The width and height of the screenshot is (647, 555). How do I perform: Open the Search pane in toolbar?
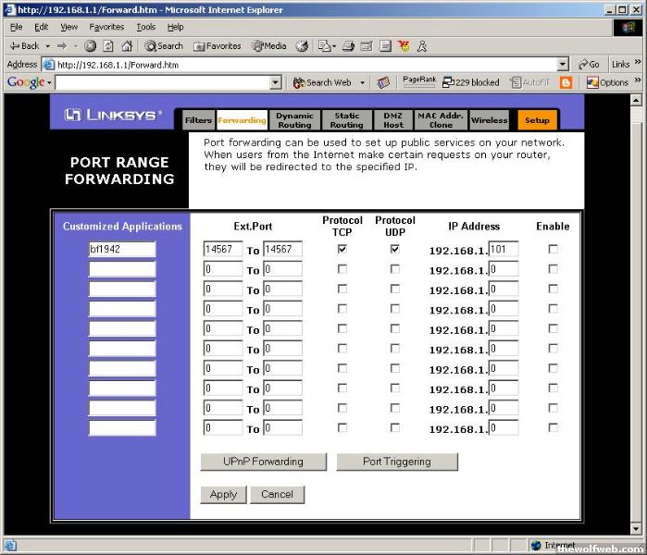point(164,45)
